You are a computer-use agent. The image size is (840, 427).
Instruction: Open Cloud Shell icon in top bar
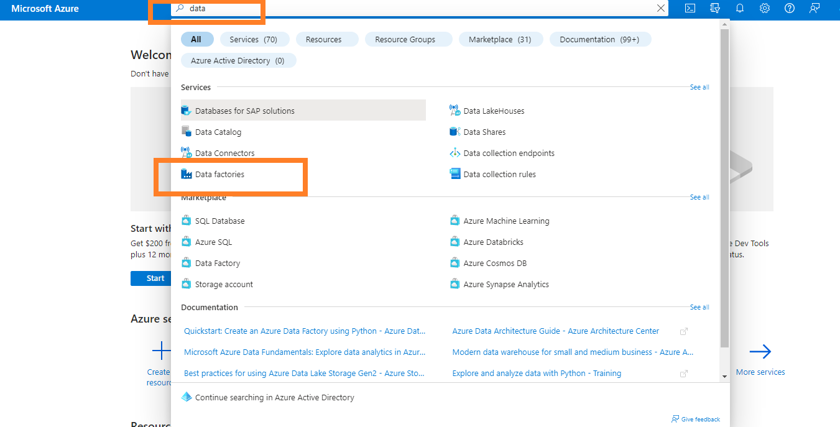tap(690, 9)
